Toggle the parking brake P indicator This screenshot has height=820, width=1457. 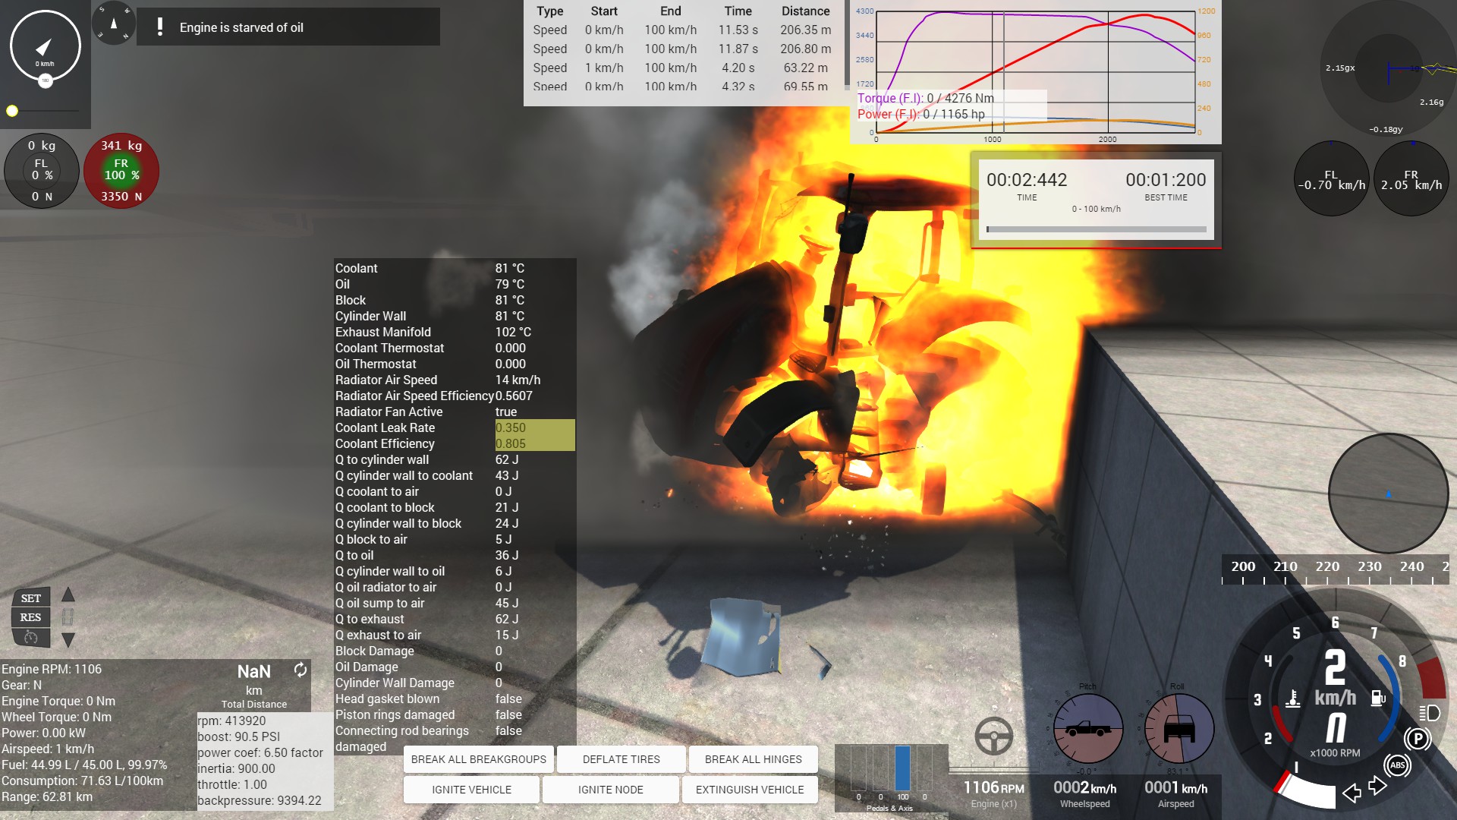[1417, 738]
